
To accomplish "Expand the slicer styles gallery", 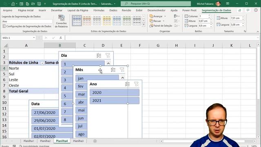I will [x=144, y=24].
